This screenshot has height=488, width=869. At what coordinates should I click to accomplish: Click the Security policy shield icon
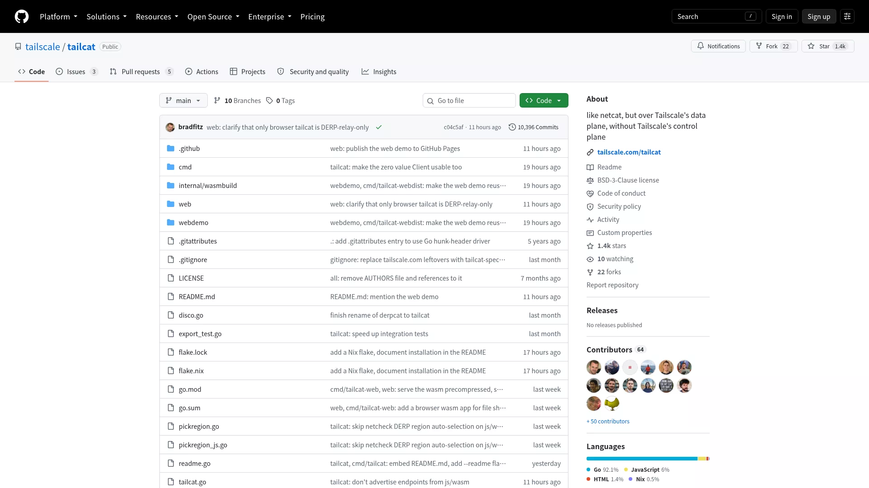(x=590, y=206)
